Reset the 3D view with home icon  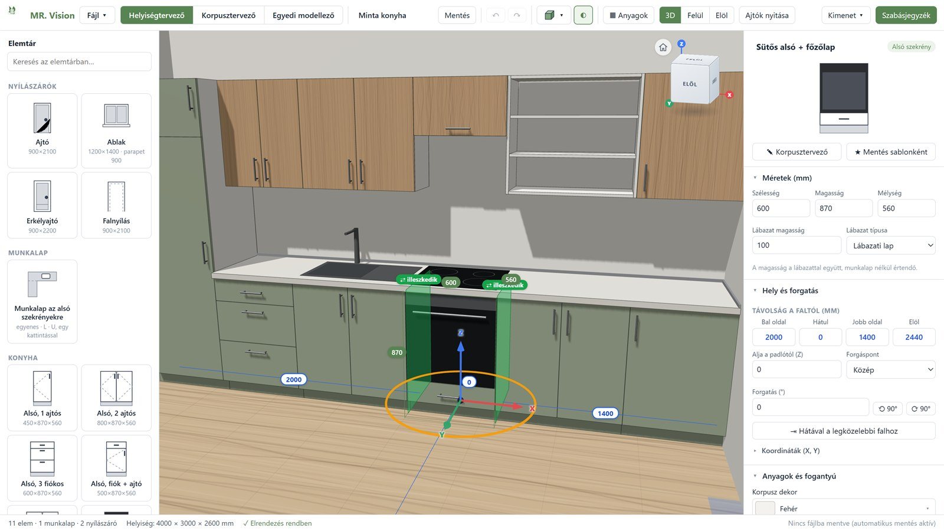point(663,48)
